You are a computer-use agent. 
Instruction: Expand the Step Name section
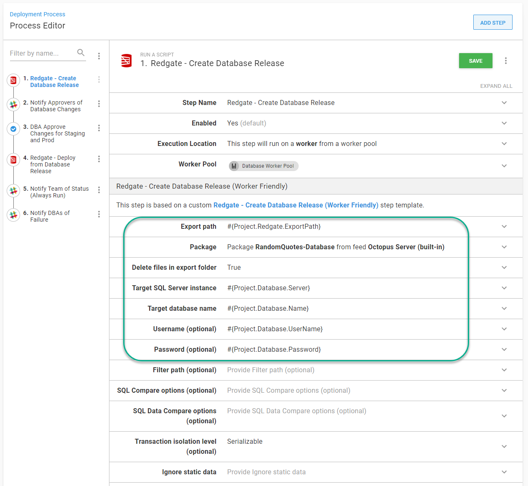click(504, 103)
